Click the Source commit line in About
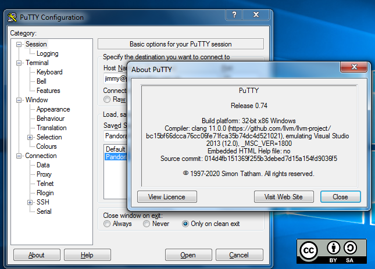 pos(249,159)
